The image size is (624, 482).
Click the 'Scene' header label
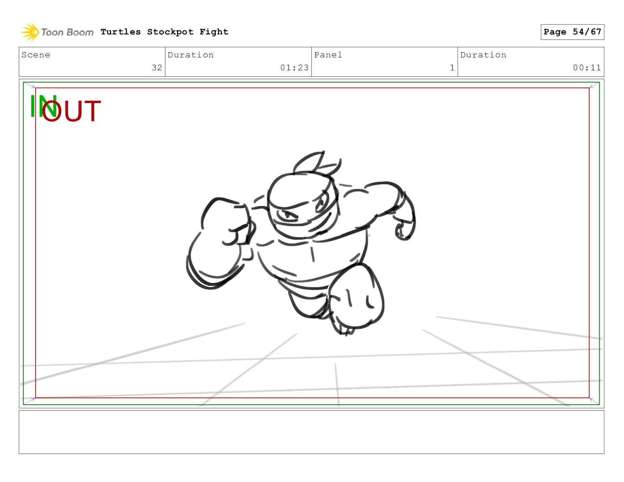point(36,55)
